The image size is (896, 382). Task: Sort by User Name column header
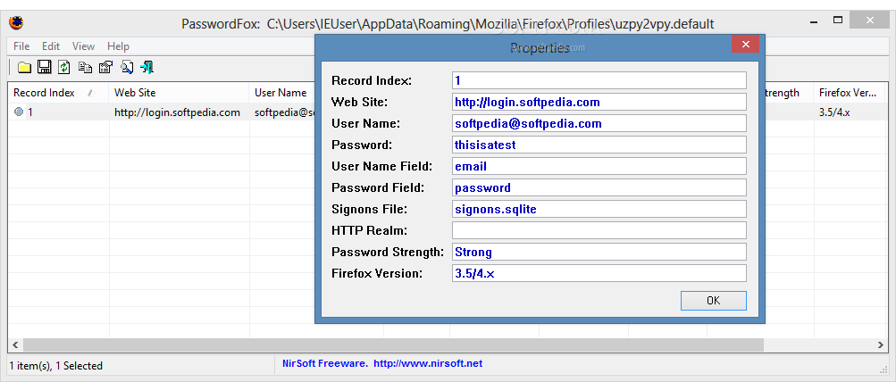point(282,93)
